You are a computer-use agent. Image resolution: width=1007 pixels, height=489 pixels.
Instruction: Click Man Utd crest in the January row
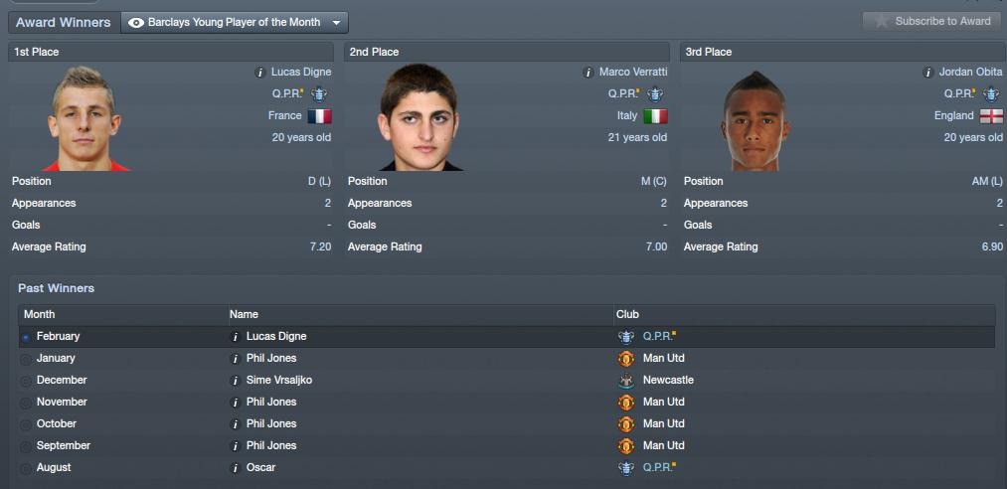point(625,359)
